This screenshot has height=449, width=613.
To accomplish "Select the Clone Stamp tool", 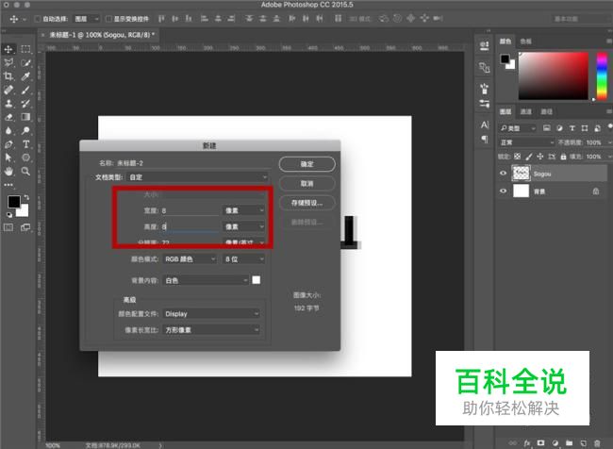I will coord(8,103).
